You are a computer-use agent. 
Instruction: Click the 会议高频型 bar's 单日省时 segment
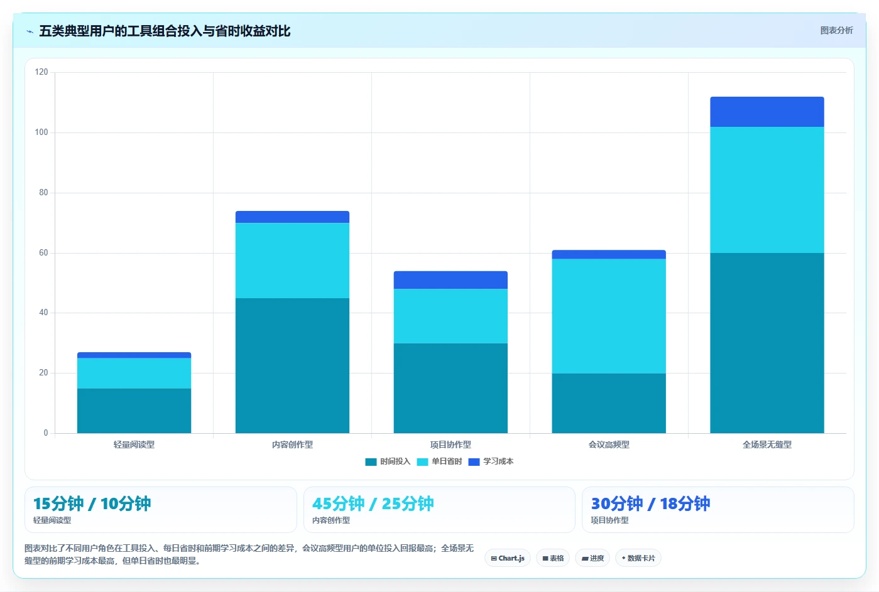click(x=609, y=316)
